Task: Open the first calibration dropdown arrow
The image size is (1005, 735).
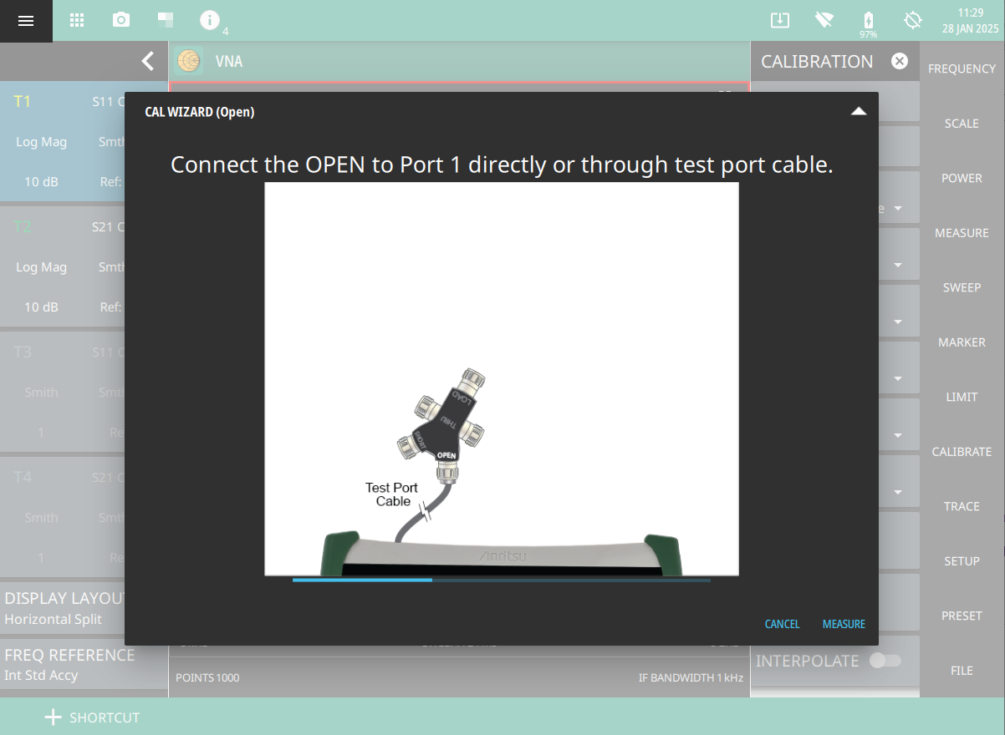Action: click(x=898, y=208)
